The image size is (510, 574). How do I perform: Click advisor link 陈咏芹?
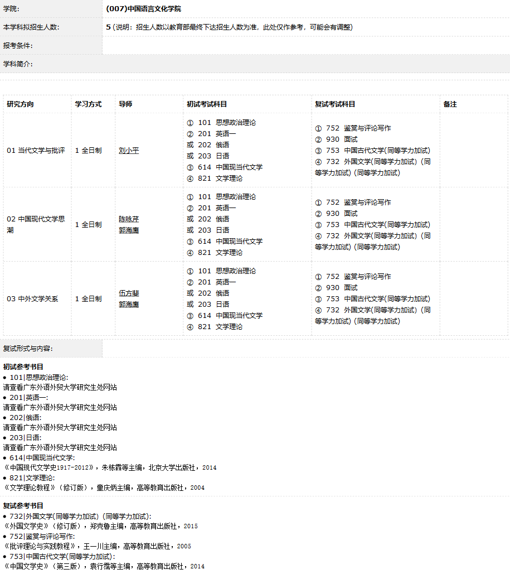coord(129,219)
